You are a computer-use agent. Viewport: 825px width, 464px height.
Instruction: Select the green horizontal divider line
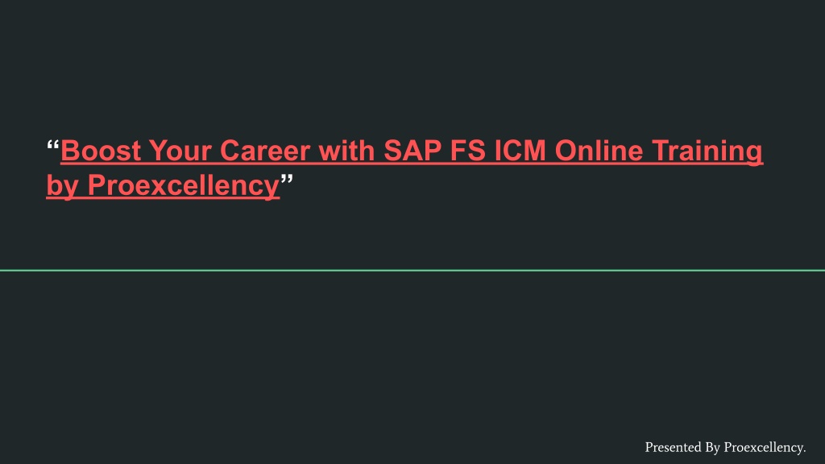coord(412,271)
